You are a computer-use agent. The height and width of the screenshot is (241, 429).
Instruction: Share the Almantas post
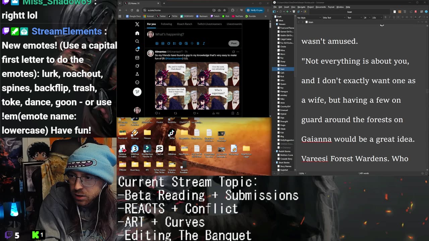[238, 113]
